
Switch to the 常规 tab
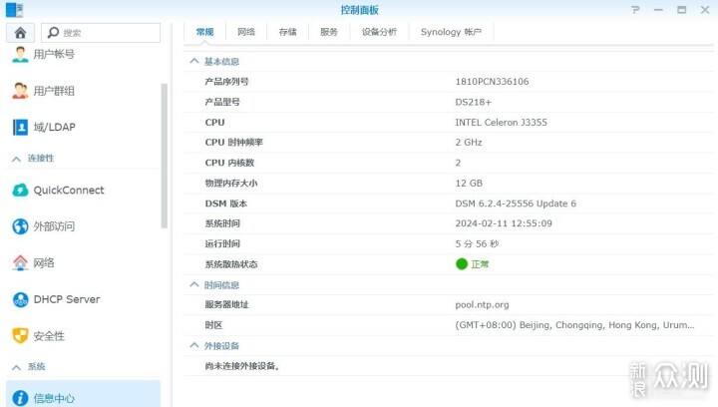pos(204,32)
